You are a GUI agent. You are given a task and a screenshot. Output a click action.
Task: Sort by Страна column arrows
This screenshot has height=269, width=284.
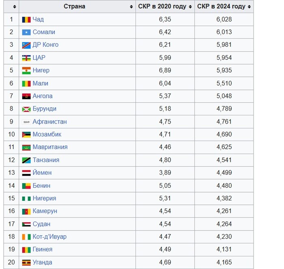point(131,7)
